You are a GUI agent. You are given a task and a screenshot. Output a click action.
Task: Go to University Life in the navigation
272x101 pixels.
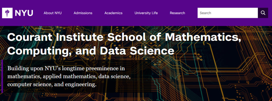coord(146,13)
